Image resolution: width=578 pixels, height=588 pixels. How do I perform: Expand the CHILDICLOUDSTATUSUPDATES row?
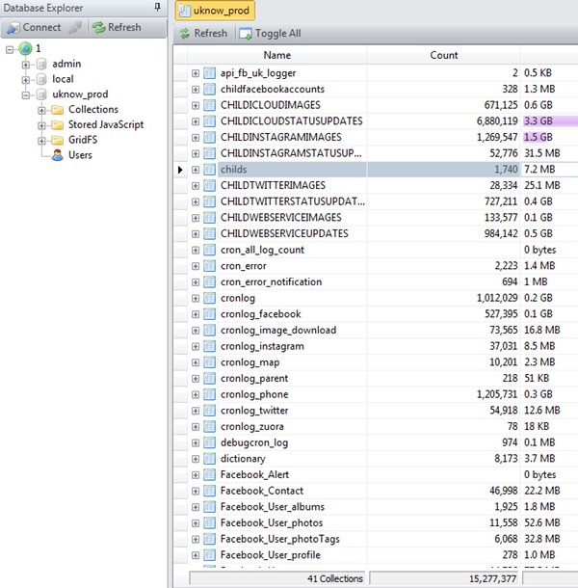(x=196, y=121)
